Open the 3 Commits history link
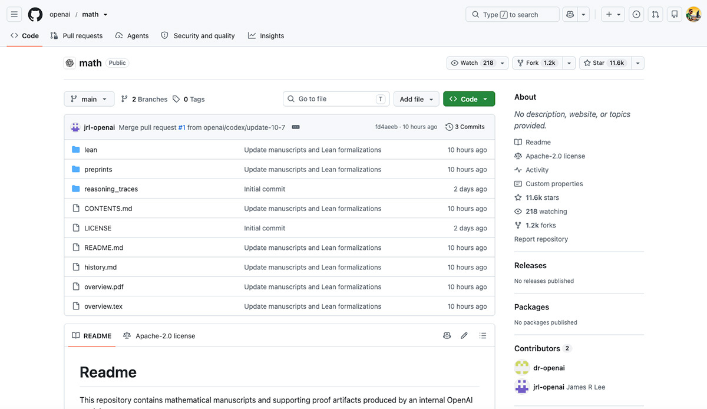Viewport: 707px width, 409px height. (465, 127)
